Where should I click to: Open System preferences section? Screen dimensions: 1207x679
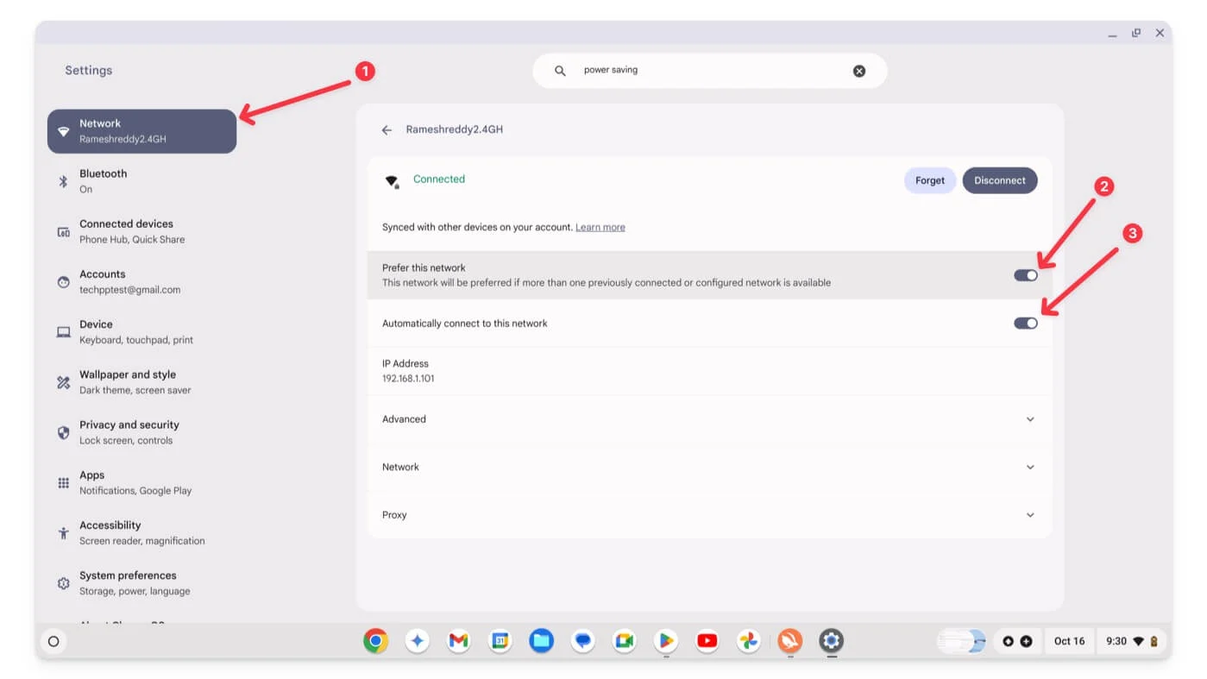pos(141,583)
